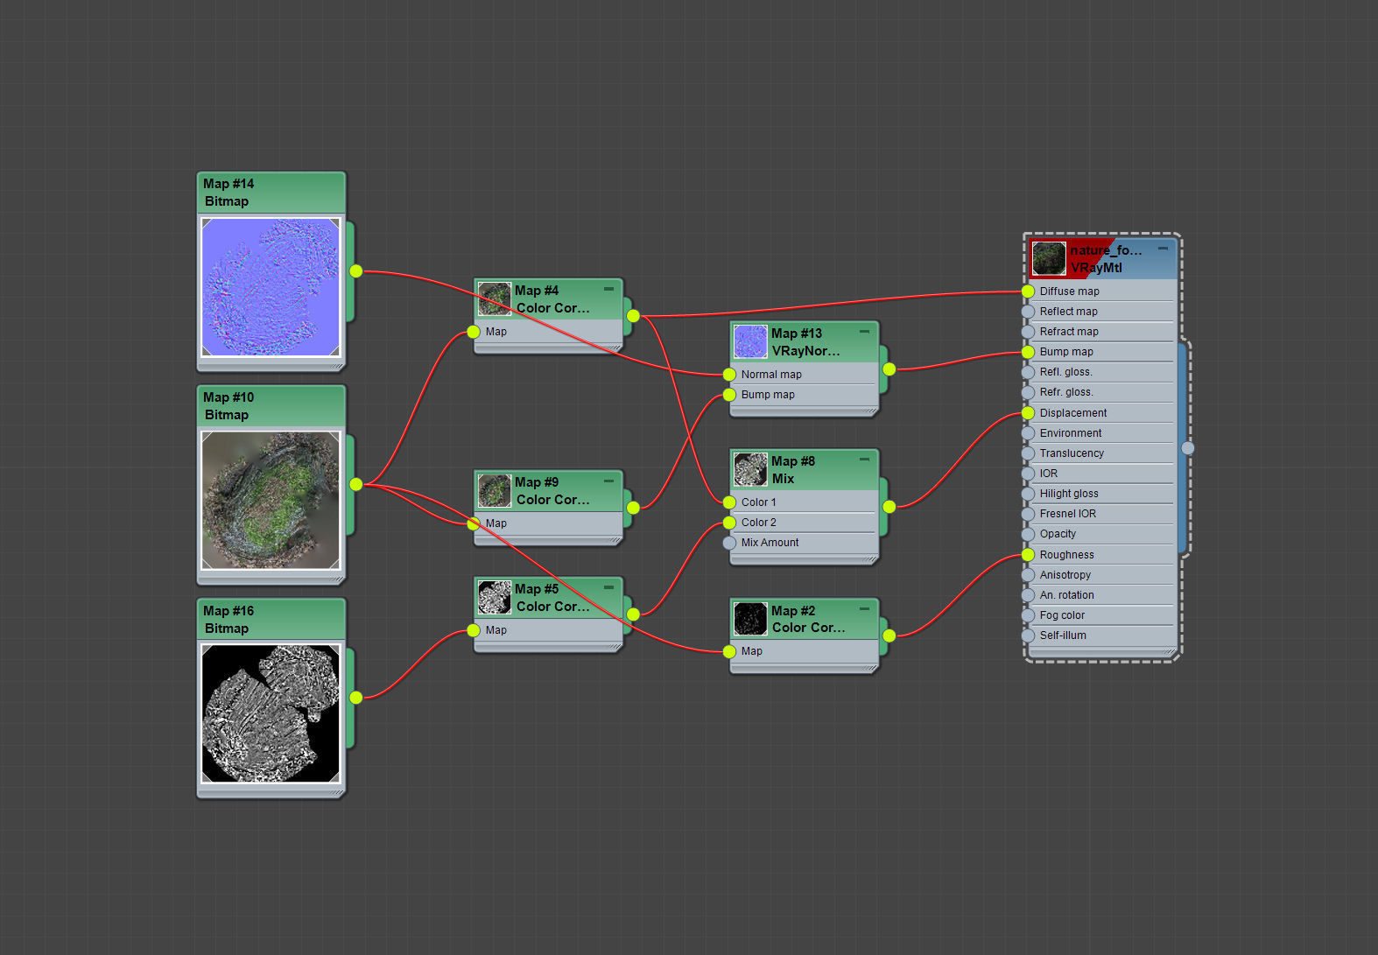Screen dimensions: 1378x955
Task: Click the VRayMtl Bump map input socket
Action: tap(1028, 352)
